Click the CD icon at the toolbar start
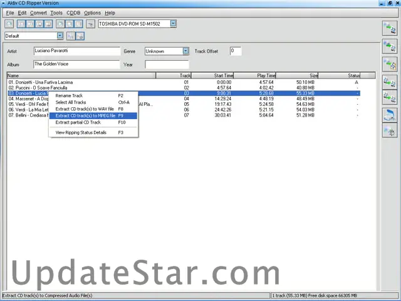 (x=9, y=24)
